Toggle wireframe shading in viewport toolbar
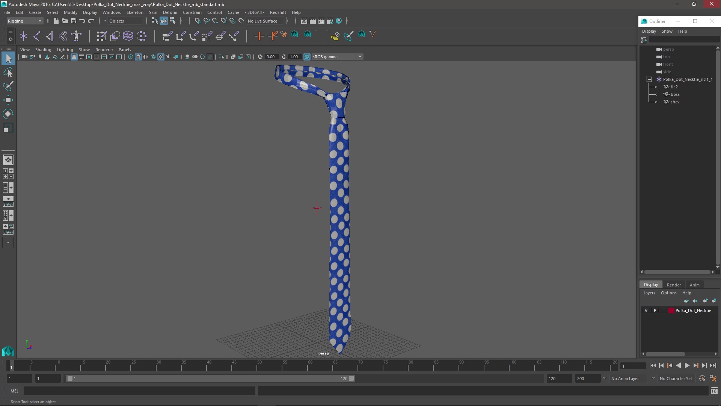The width and height of the screenshot is (721, 406). tap(131, 57)
